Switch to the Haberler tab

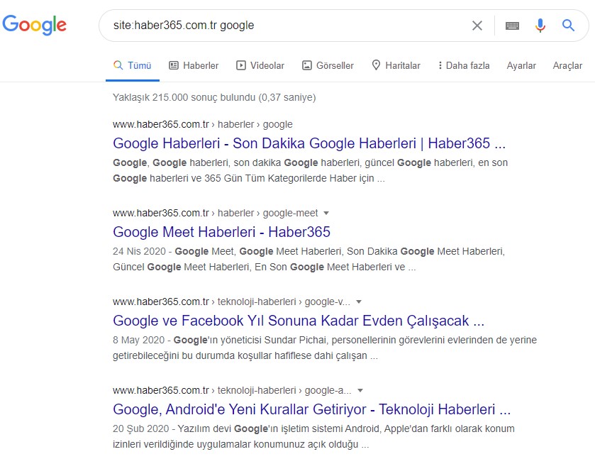tap(194, 65)
